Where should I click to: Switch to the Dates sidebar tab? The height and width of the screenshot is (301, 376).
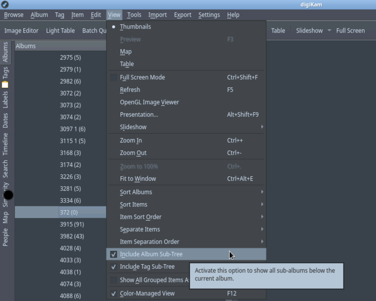[5, 121]
